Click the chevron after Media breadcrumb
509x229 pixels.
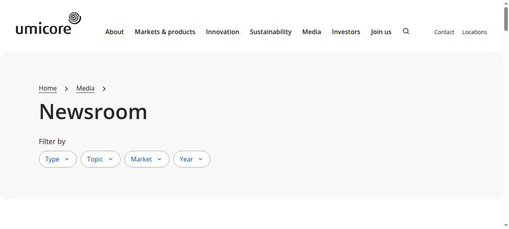[x=104, y=89]
